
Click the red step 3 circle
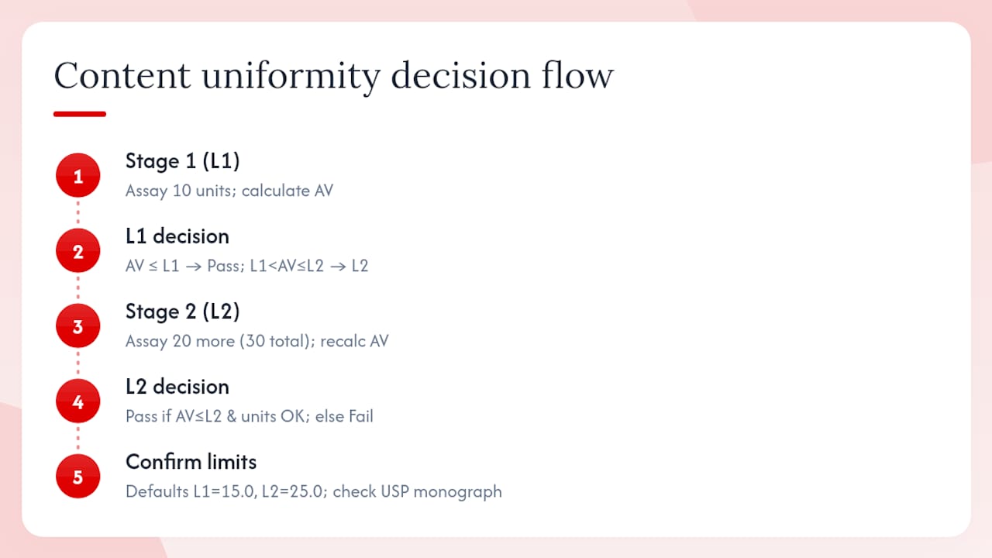pyautogui.click(x=77, y=326)
